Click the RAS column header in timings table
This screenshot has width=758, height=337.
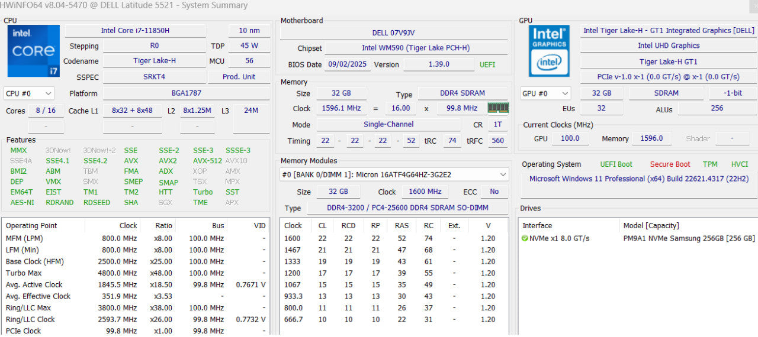[x=402, y=225]
